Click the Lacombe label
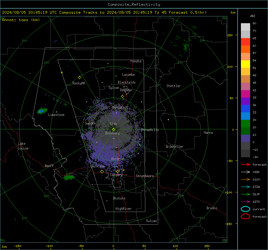The width and height of the screenshot is (268, 250). click(128, 75)
